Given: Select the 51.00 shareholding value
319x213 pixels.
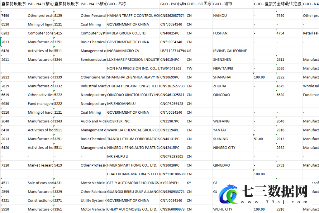Looking at the screenshot, I should click(264, 139).
